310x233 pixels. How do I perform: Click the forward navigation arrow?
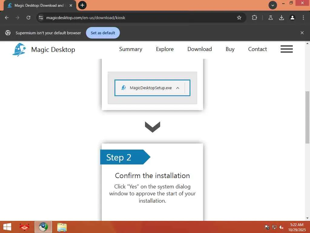coord(18,18)
